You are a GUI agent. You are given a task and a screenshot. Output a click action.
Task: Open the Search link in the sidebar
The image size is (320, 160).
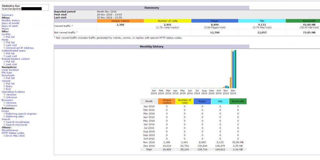[6, 119]
